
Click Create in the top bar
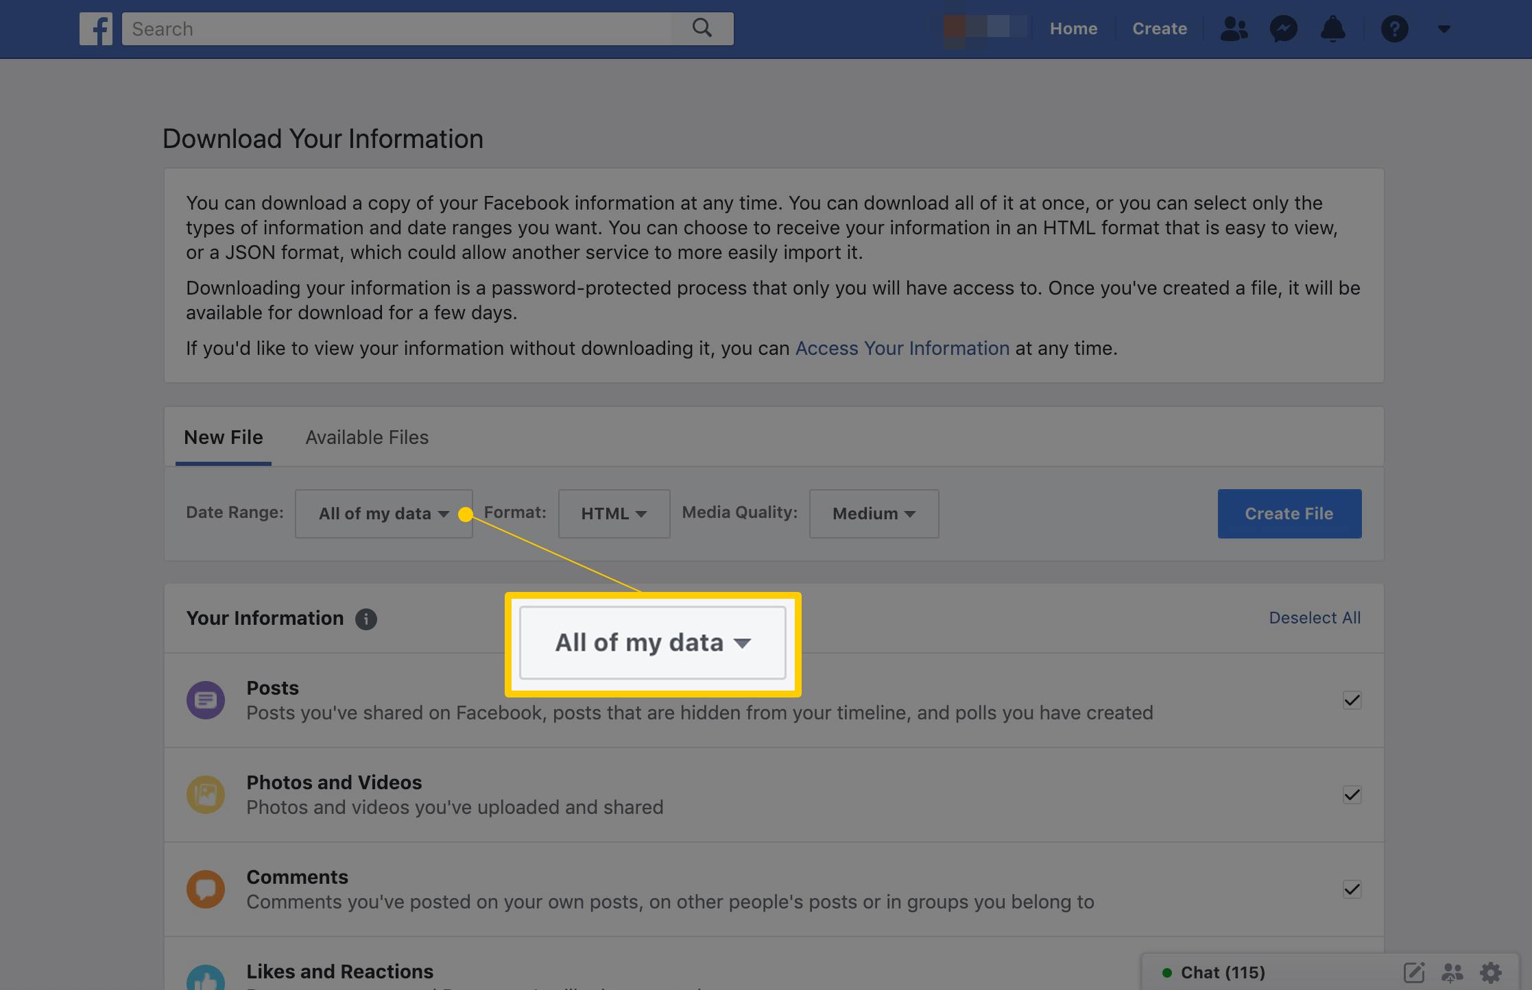[1159, 29]
